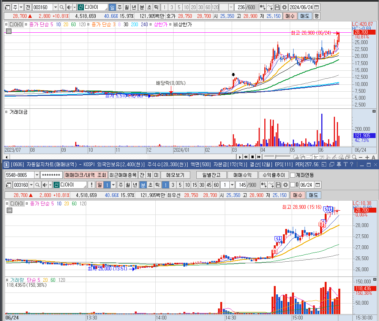Search stock icon in lower chart toolbar
The image size is (379, 321).
point(38,185)
